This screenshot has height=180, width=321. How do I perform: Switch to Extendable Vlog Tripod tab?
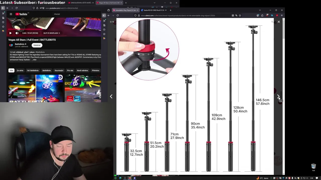pyautogui.click(x=125, y=10)
